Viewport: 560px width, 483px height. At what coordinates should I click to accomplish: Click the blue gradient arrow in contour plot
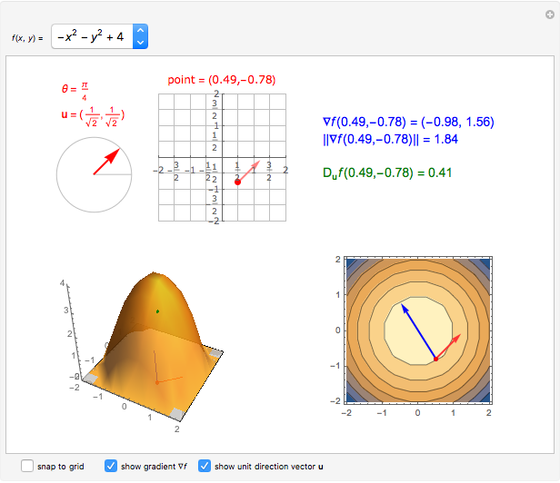[418, 331]
